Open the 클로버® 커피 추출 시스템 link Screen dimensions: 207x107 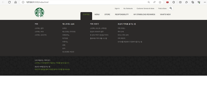click(99, 39)
